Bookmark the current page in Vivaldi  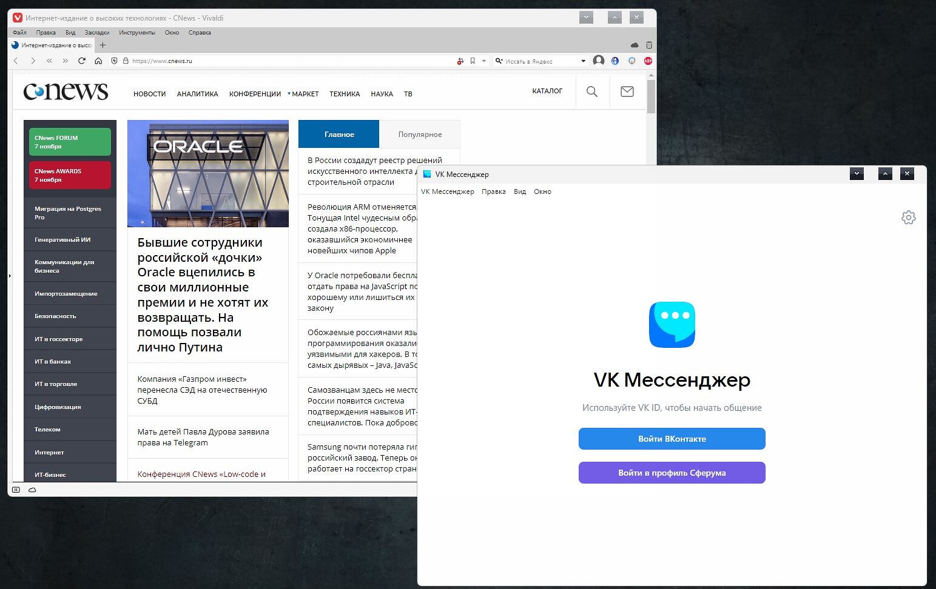pos(473,61)
